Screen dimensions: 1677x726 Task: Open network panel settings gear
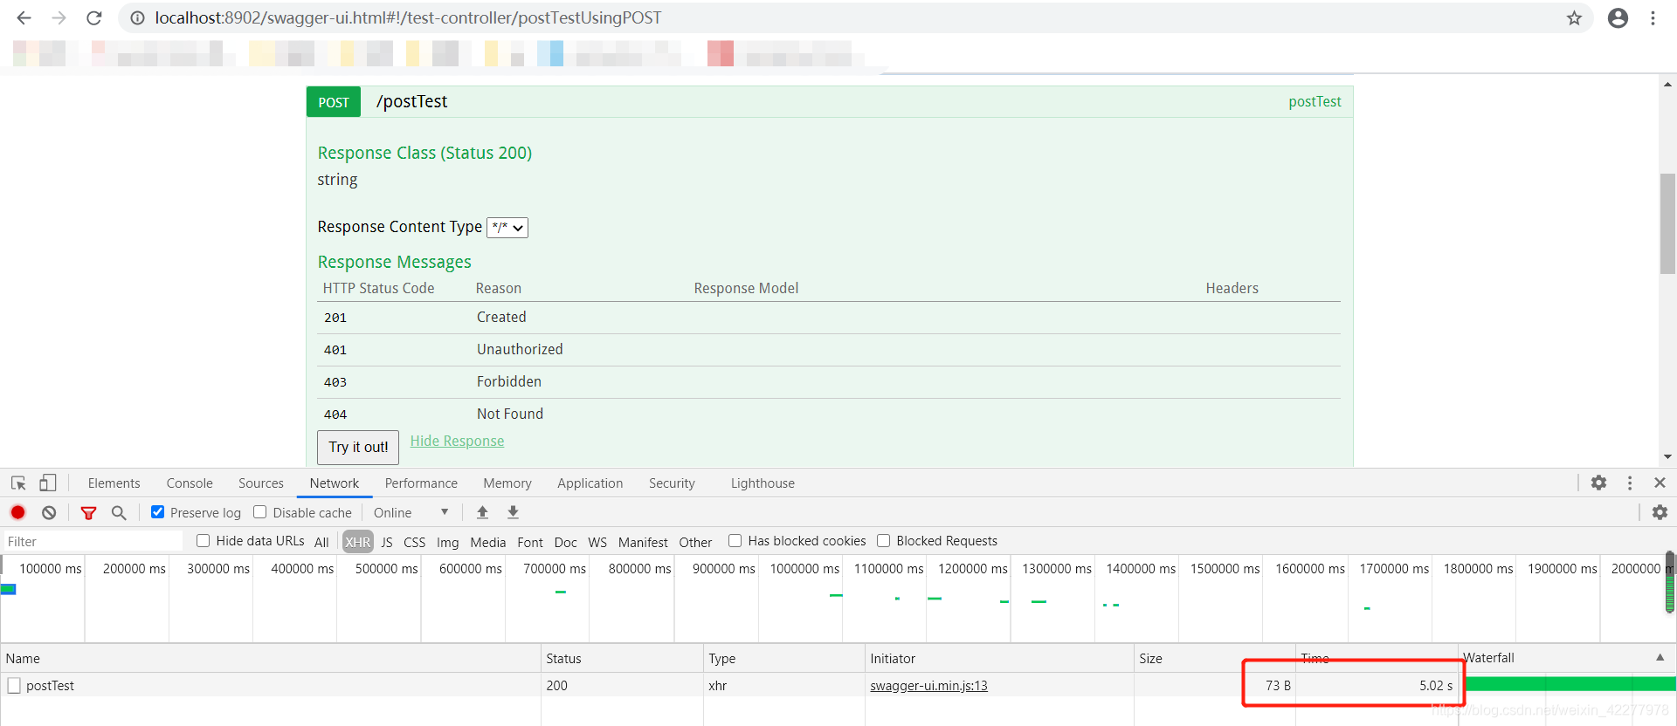tap(1660, 512)
